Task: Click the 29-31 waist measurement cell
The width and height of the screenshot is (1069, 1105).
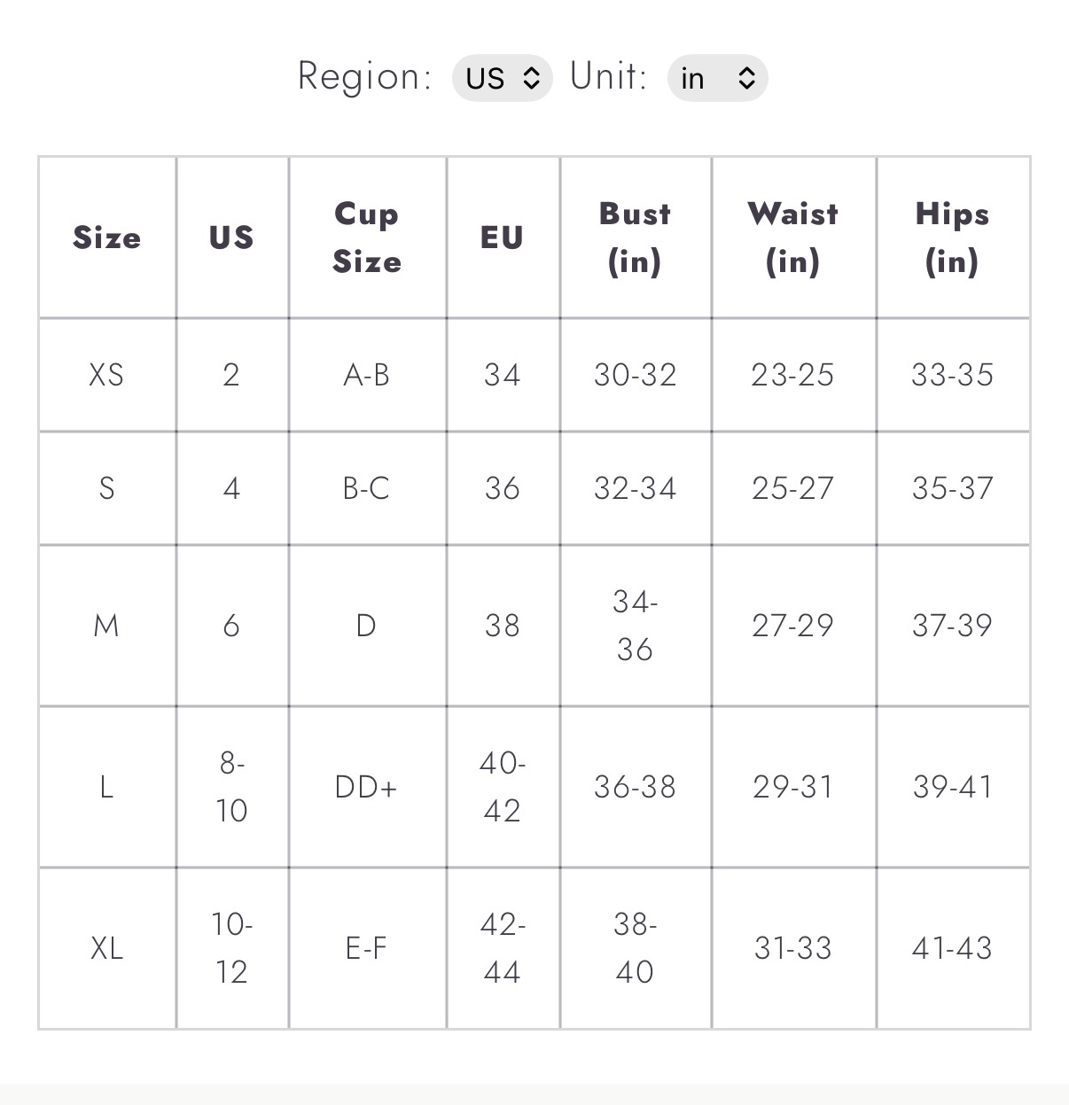Action: click(793, 787)
